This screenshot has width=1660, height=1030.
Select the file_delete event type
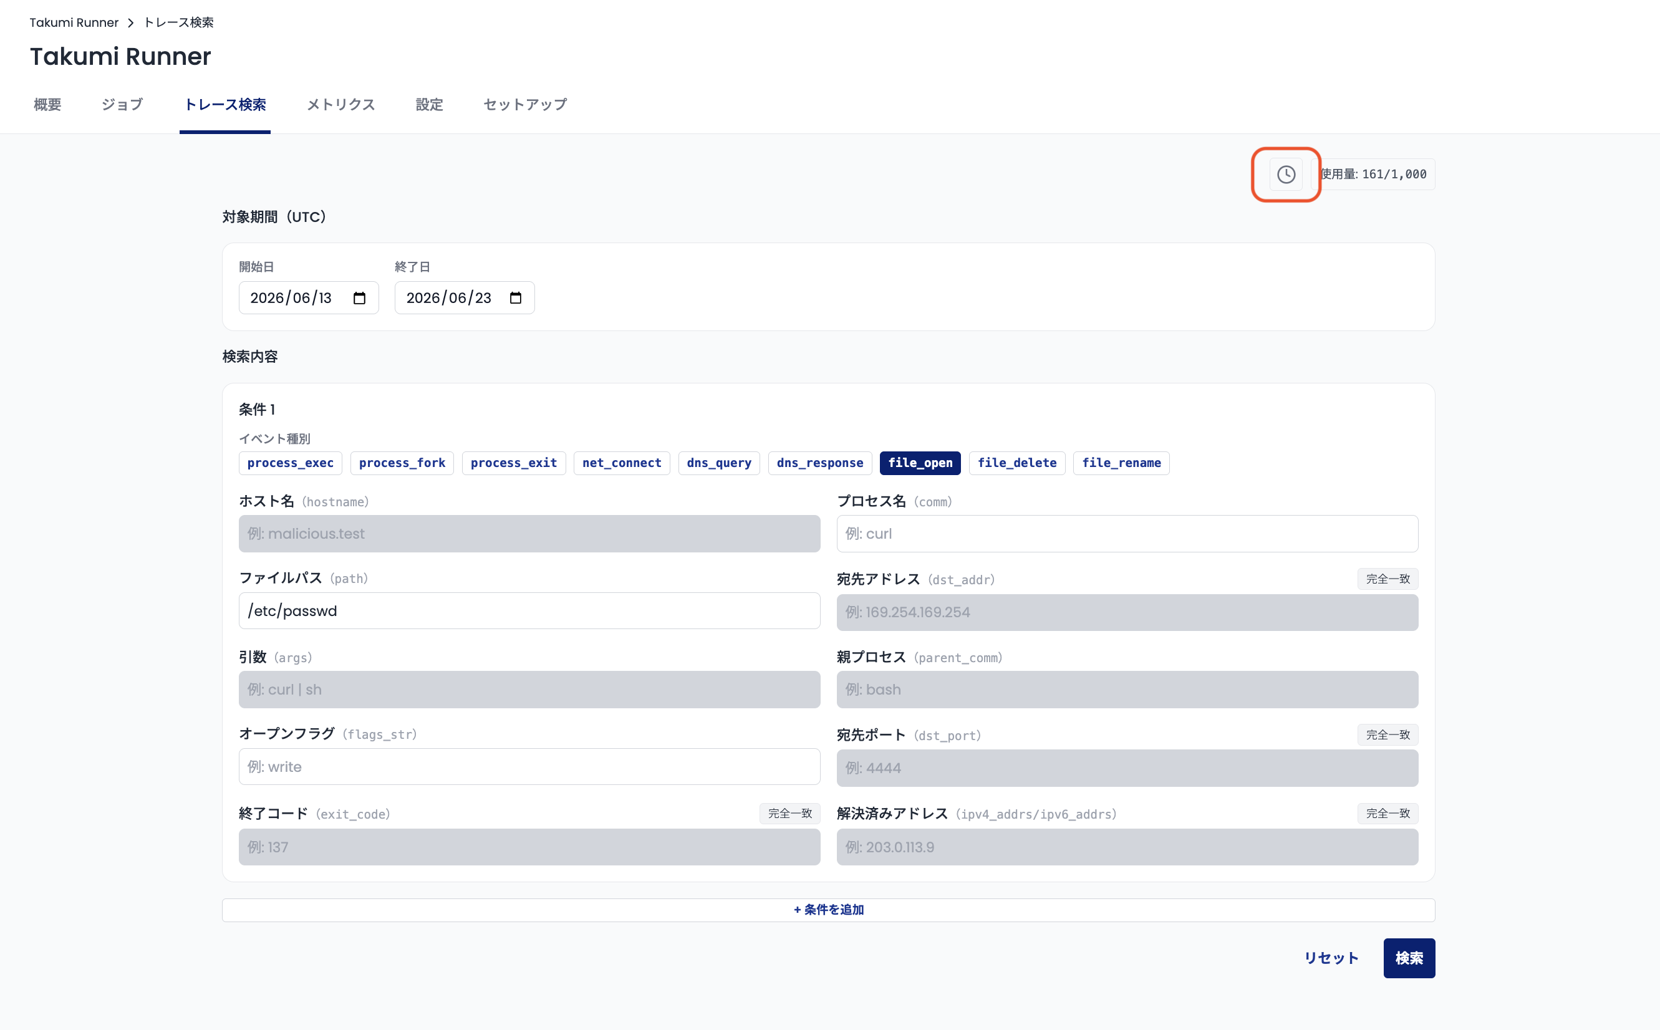(x=1016, y=463)
